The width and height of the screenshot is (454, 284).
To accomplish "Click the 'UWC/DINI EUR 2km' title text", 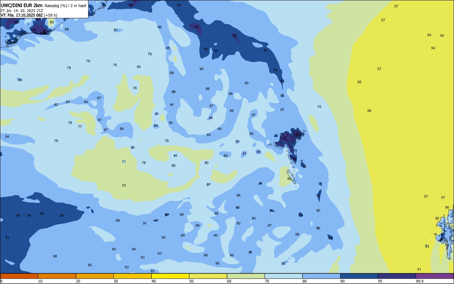I will pyautogui.click(x=21, y=5).
